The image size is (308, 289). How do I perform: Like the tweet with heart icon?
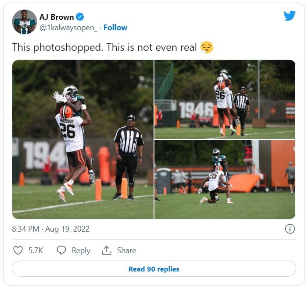18,250
